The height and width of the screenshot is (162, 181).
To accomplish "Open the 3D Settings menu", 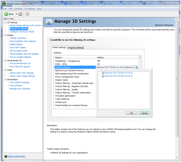I will tap(29, 9).
